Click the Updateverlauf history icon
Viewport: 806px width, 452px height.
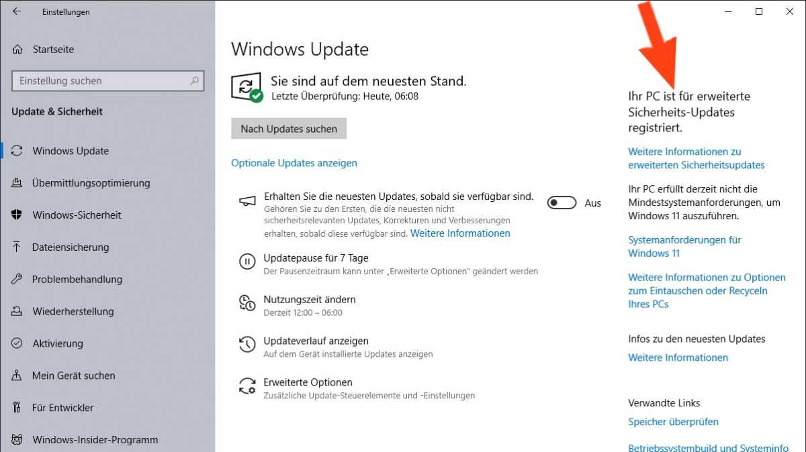click(x=247, y=345)
